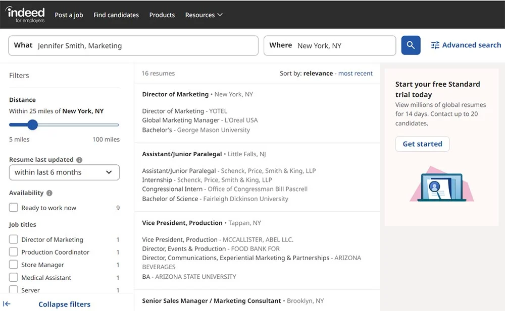
Task: Click the Availability info icon
Action: click(49, 193)
